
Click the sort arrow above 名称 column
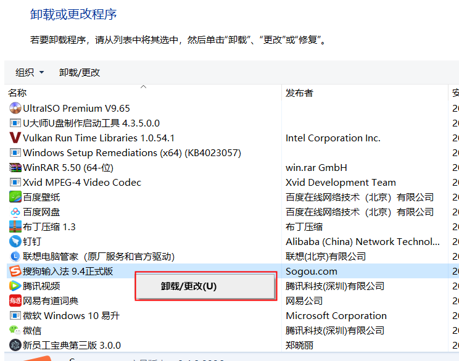(x=144, y=87)
